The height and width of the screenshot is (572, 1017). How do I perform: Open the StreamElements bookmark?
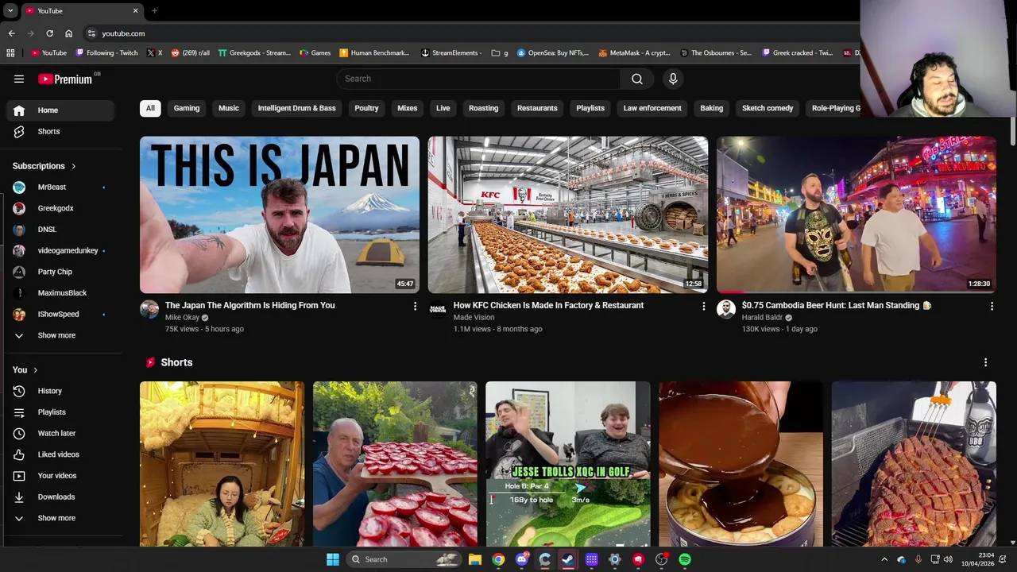pyautogui.click(x=451, y=53)
